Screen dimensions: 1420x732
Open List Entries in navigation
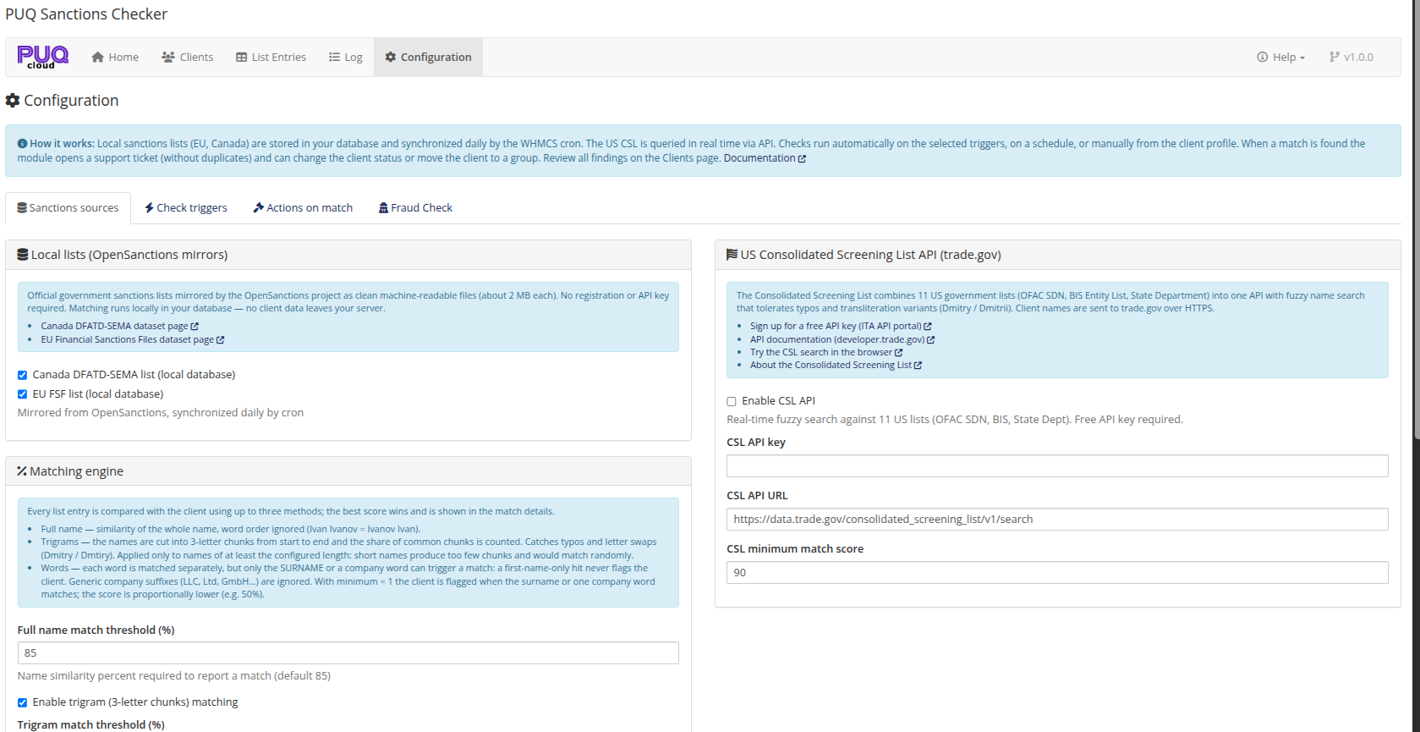click(x=271, y=57)
